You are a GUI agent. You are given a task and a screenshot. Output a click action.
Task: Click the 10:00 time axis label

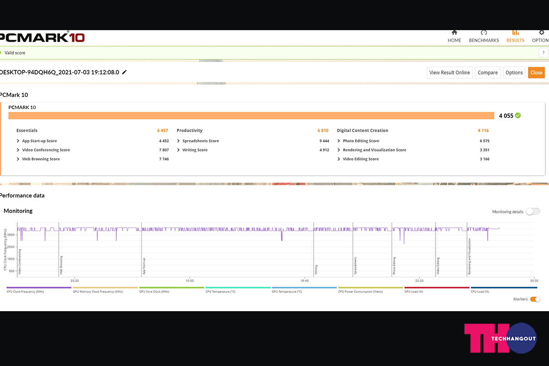click(x=189, y=281)
